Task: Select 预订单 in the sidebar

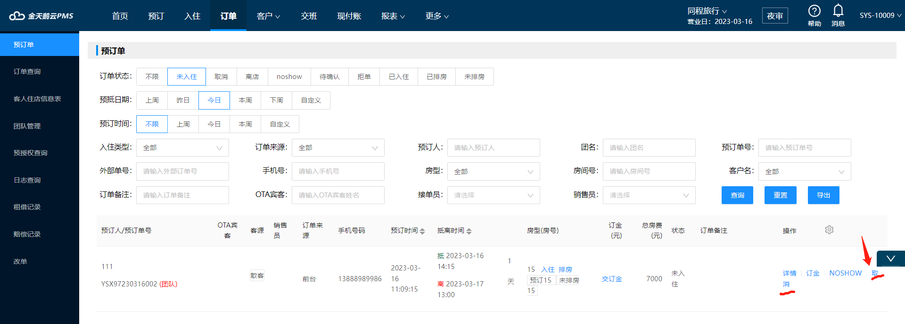Action: [40, 45]
